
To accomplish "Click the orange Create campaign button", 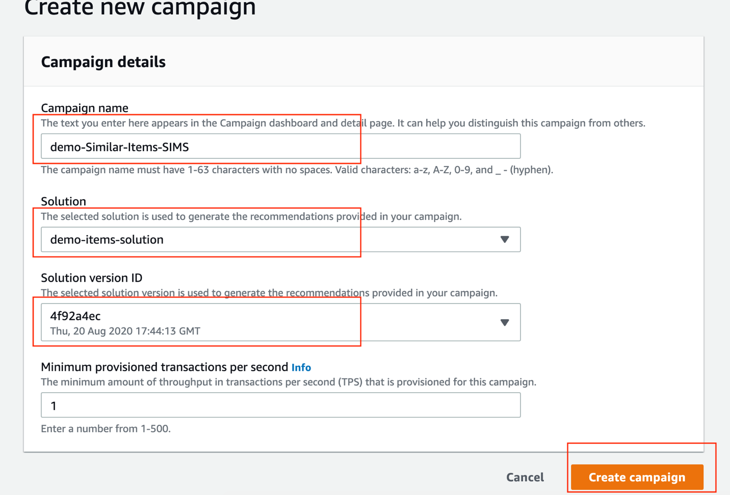I will point(637,477).
